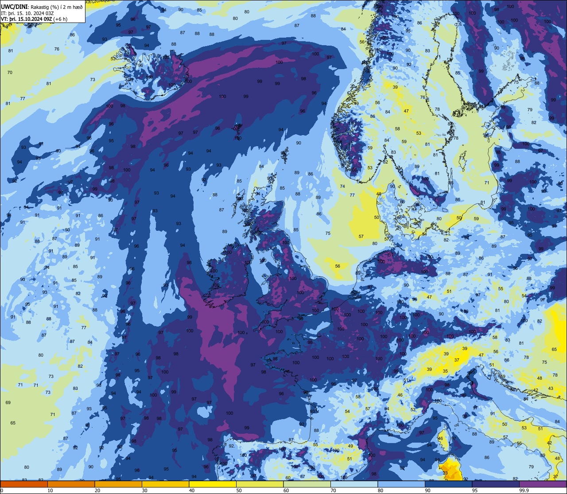Image resolution: width=567 pixels, height=494 pixels.
Task: Click the legend tick label "40"
Action: pos(192,490)
